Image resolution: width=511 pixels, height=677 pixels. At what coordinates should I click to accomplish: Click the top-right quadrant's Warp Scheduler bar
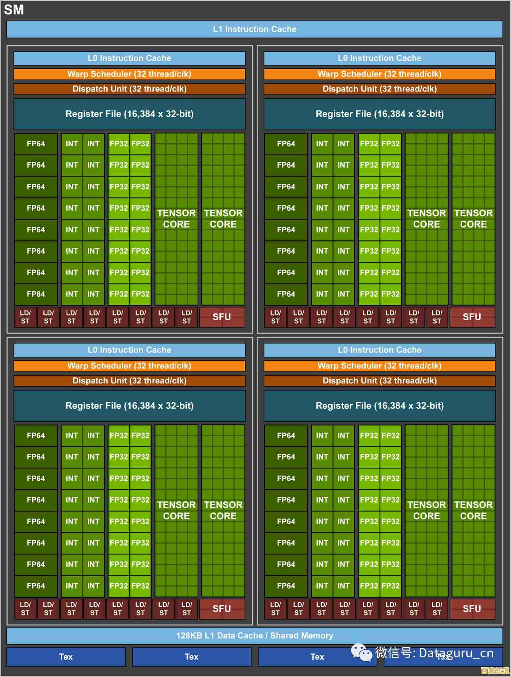(x=379, y=74)
